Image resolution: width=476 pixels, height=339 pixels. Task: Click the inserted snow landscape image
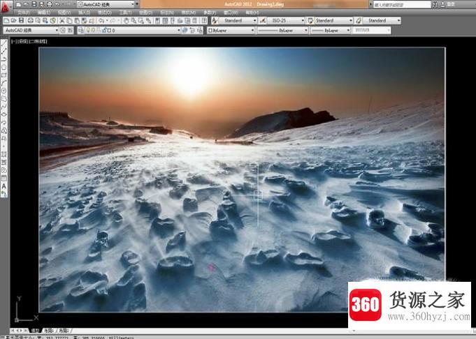point(243,179)
